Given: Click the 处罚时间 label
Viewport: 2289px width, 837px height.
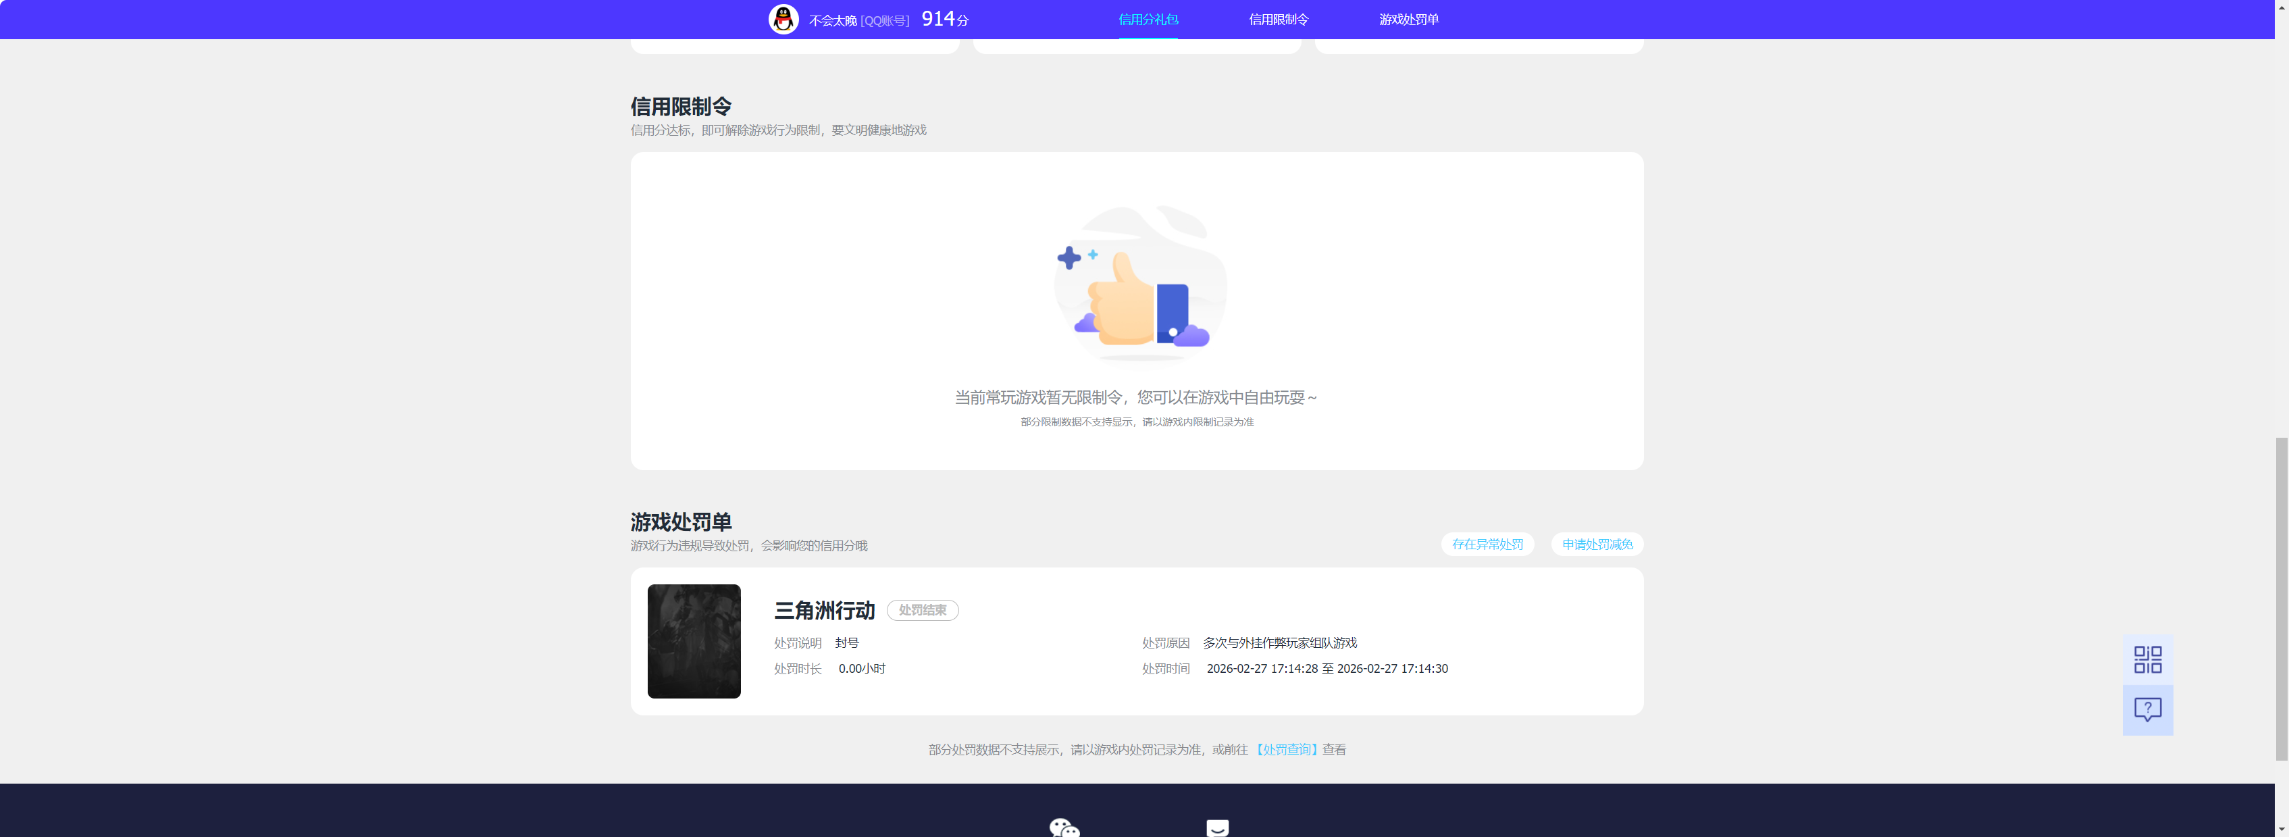Looking at the screenshot, I should (1165, 668).
